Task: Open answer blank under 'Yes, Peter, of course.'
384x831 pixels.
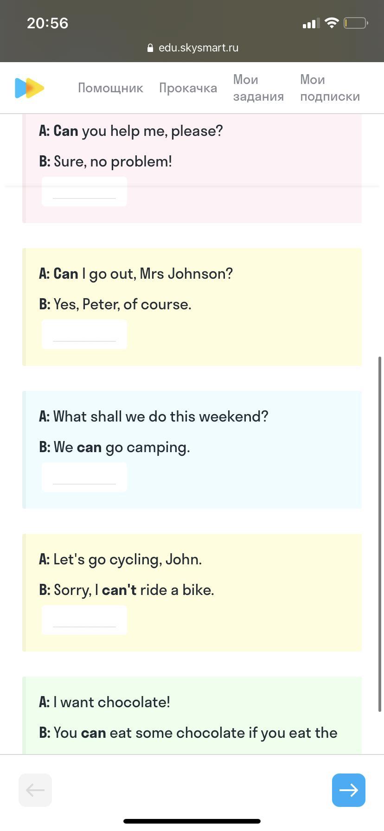Action: point(84,334)
